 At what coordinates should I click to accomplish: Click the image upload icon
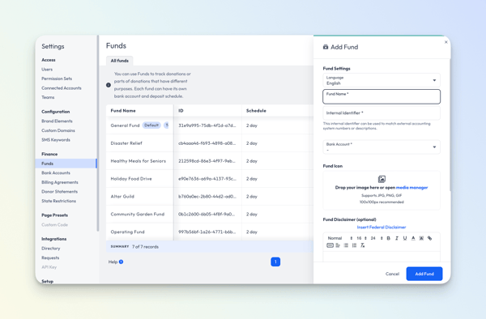click(x=382, y=179)
